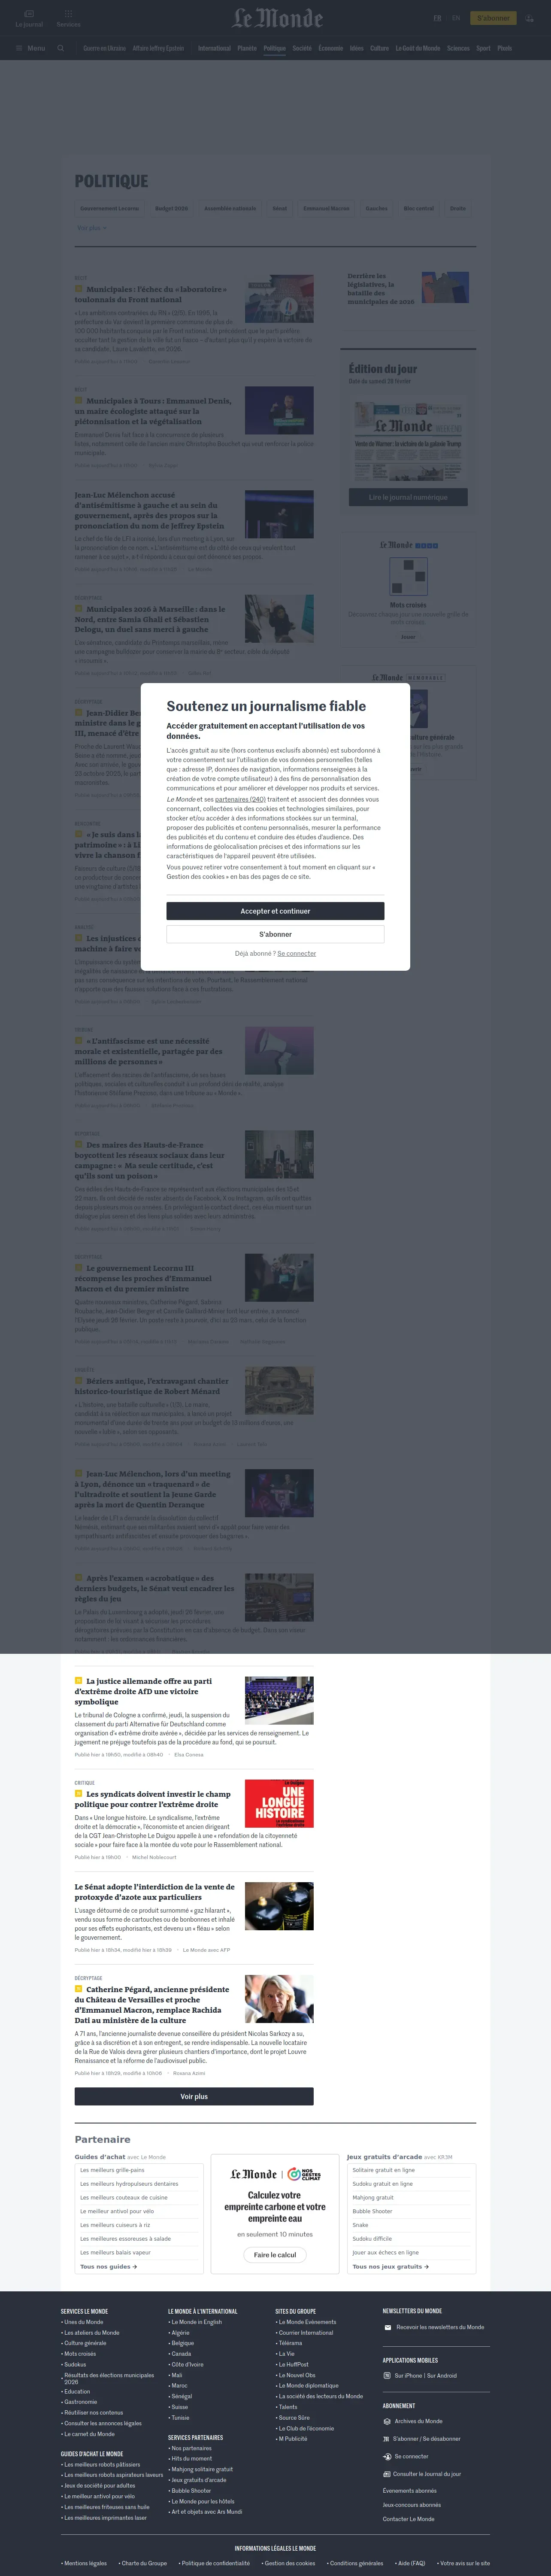This screenshot has width=551, height=2576.
Task: Click the Archives du Monde icon in footer
Action: 387,2421
